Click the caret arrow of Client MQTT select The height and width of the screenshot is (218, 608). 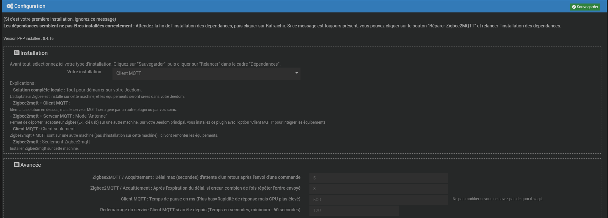296,73
